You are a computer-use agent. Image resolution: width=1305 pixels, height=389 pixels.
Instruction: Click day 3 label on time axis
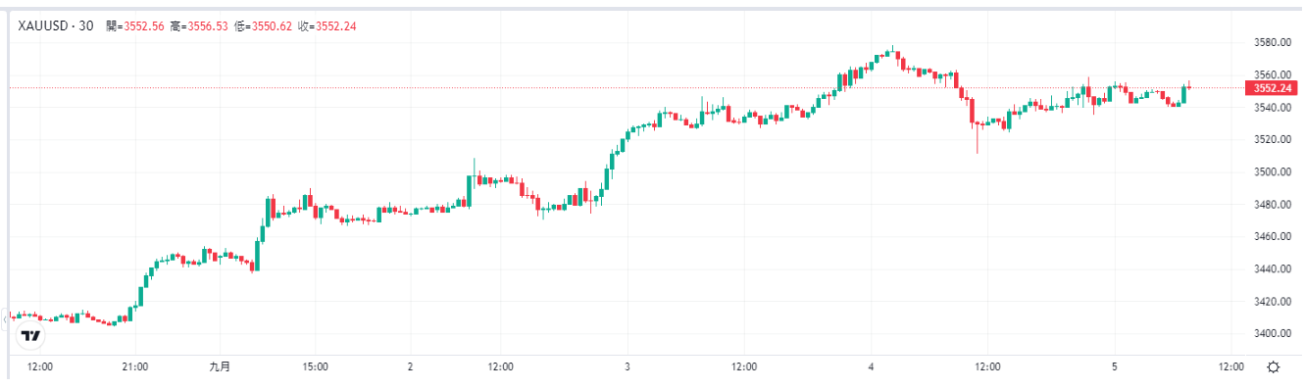[627, 367]
